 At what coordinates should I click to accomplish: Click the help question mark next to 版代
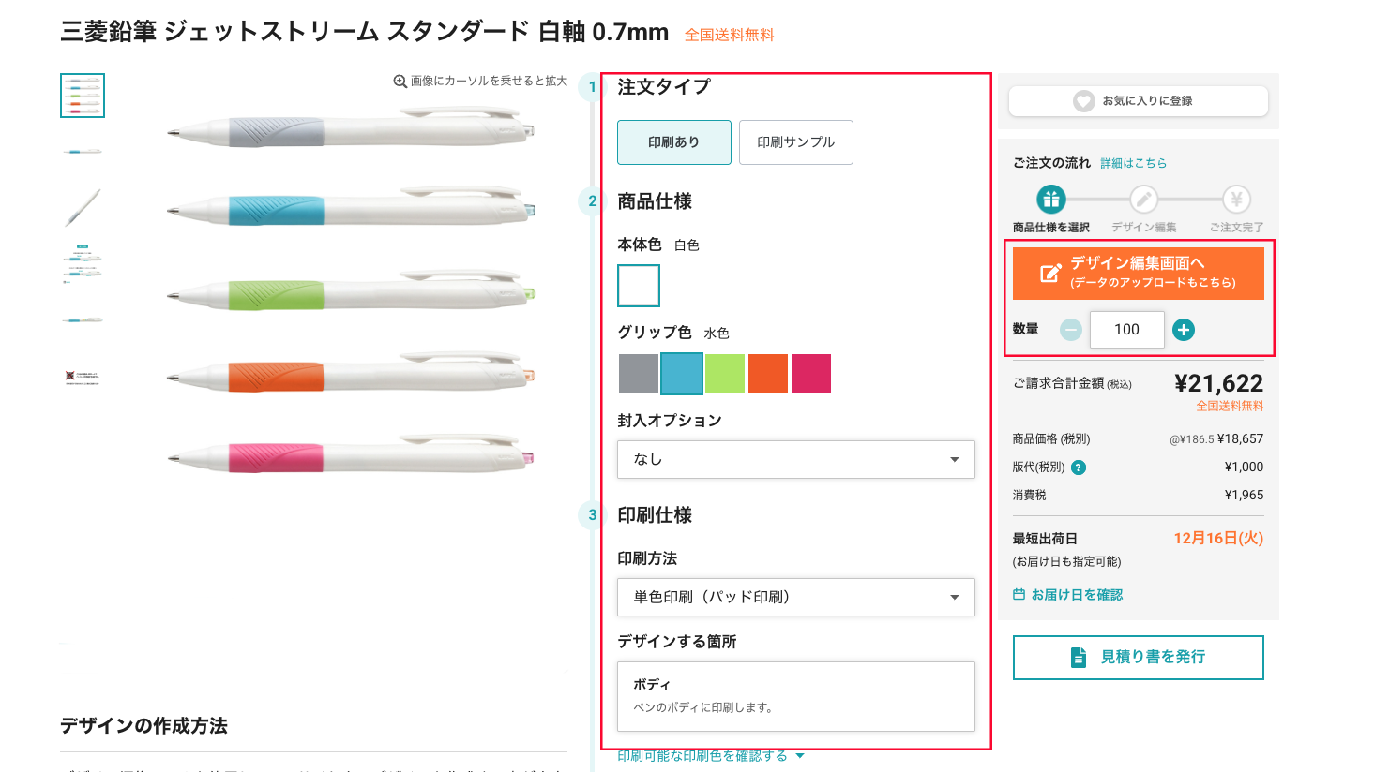(1079, 468)
